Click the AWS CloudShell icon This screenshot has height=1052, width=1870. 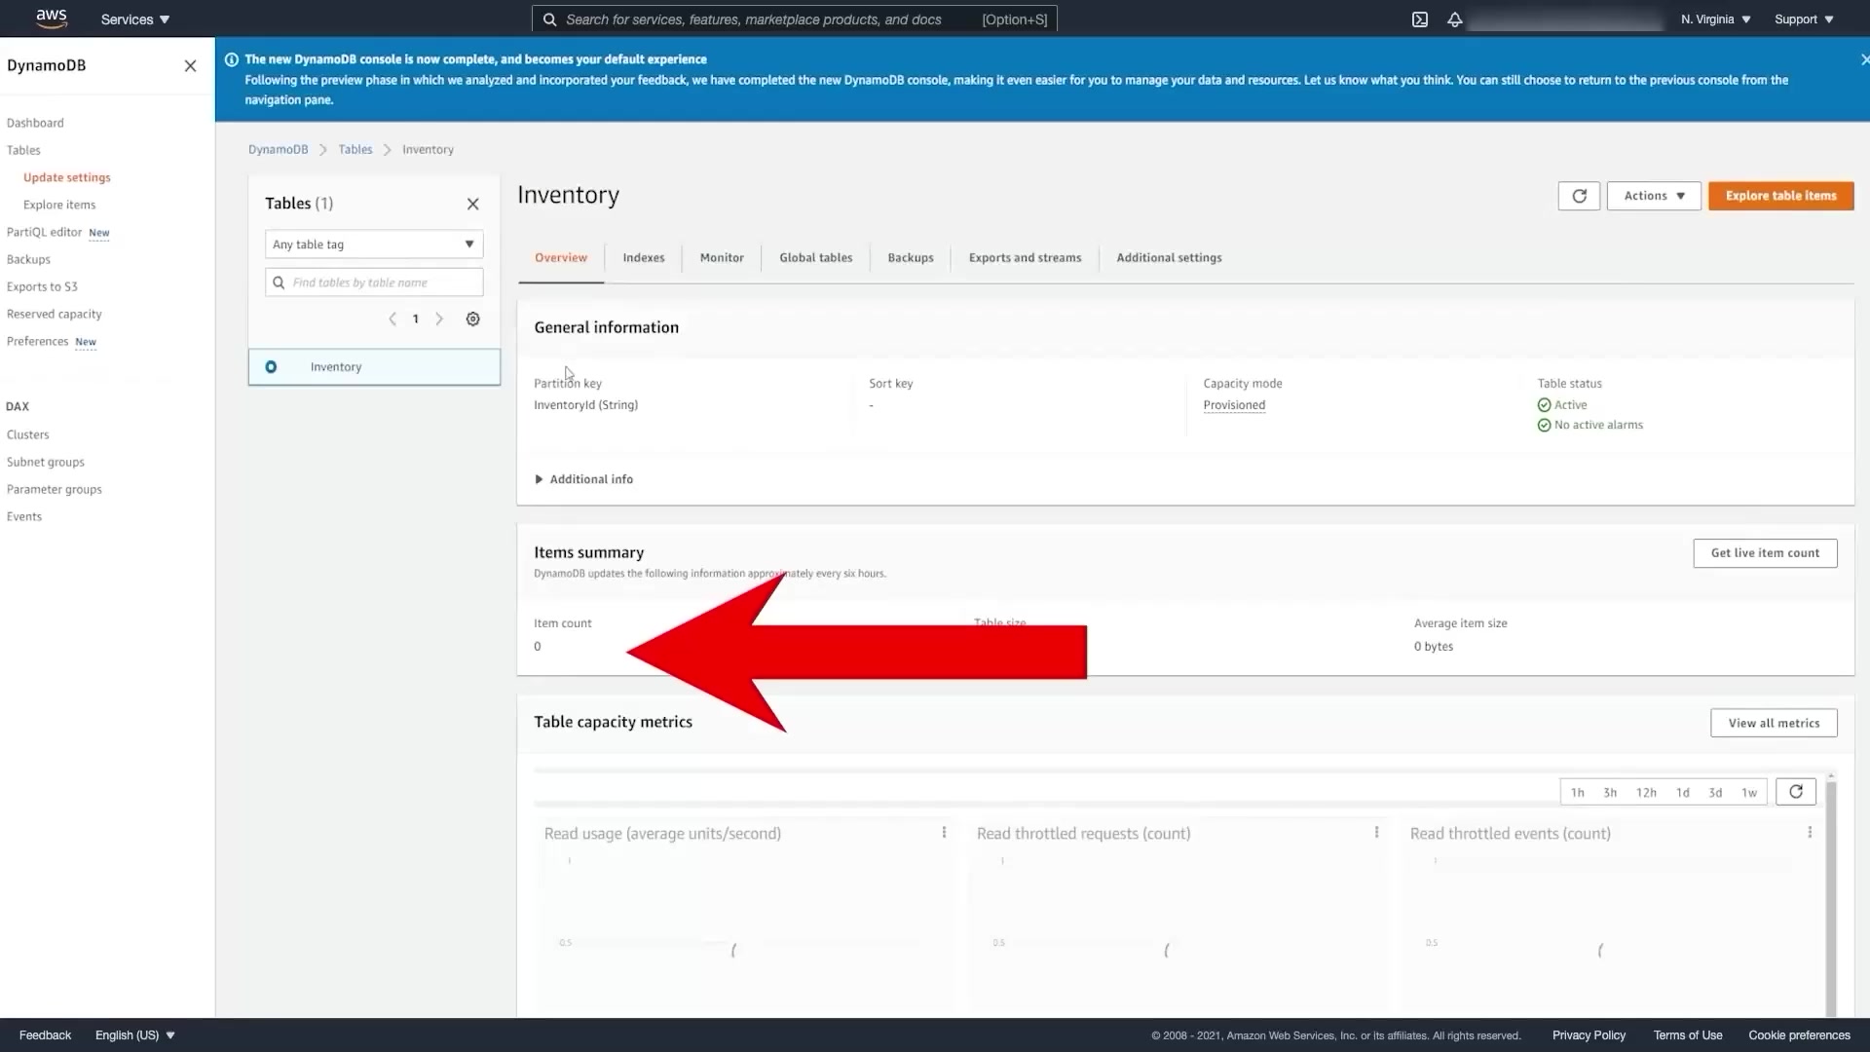coord(1420,19)
